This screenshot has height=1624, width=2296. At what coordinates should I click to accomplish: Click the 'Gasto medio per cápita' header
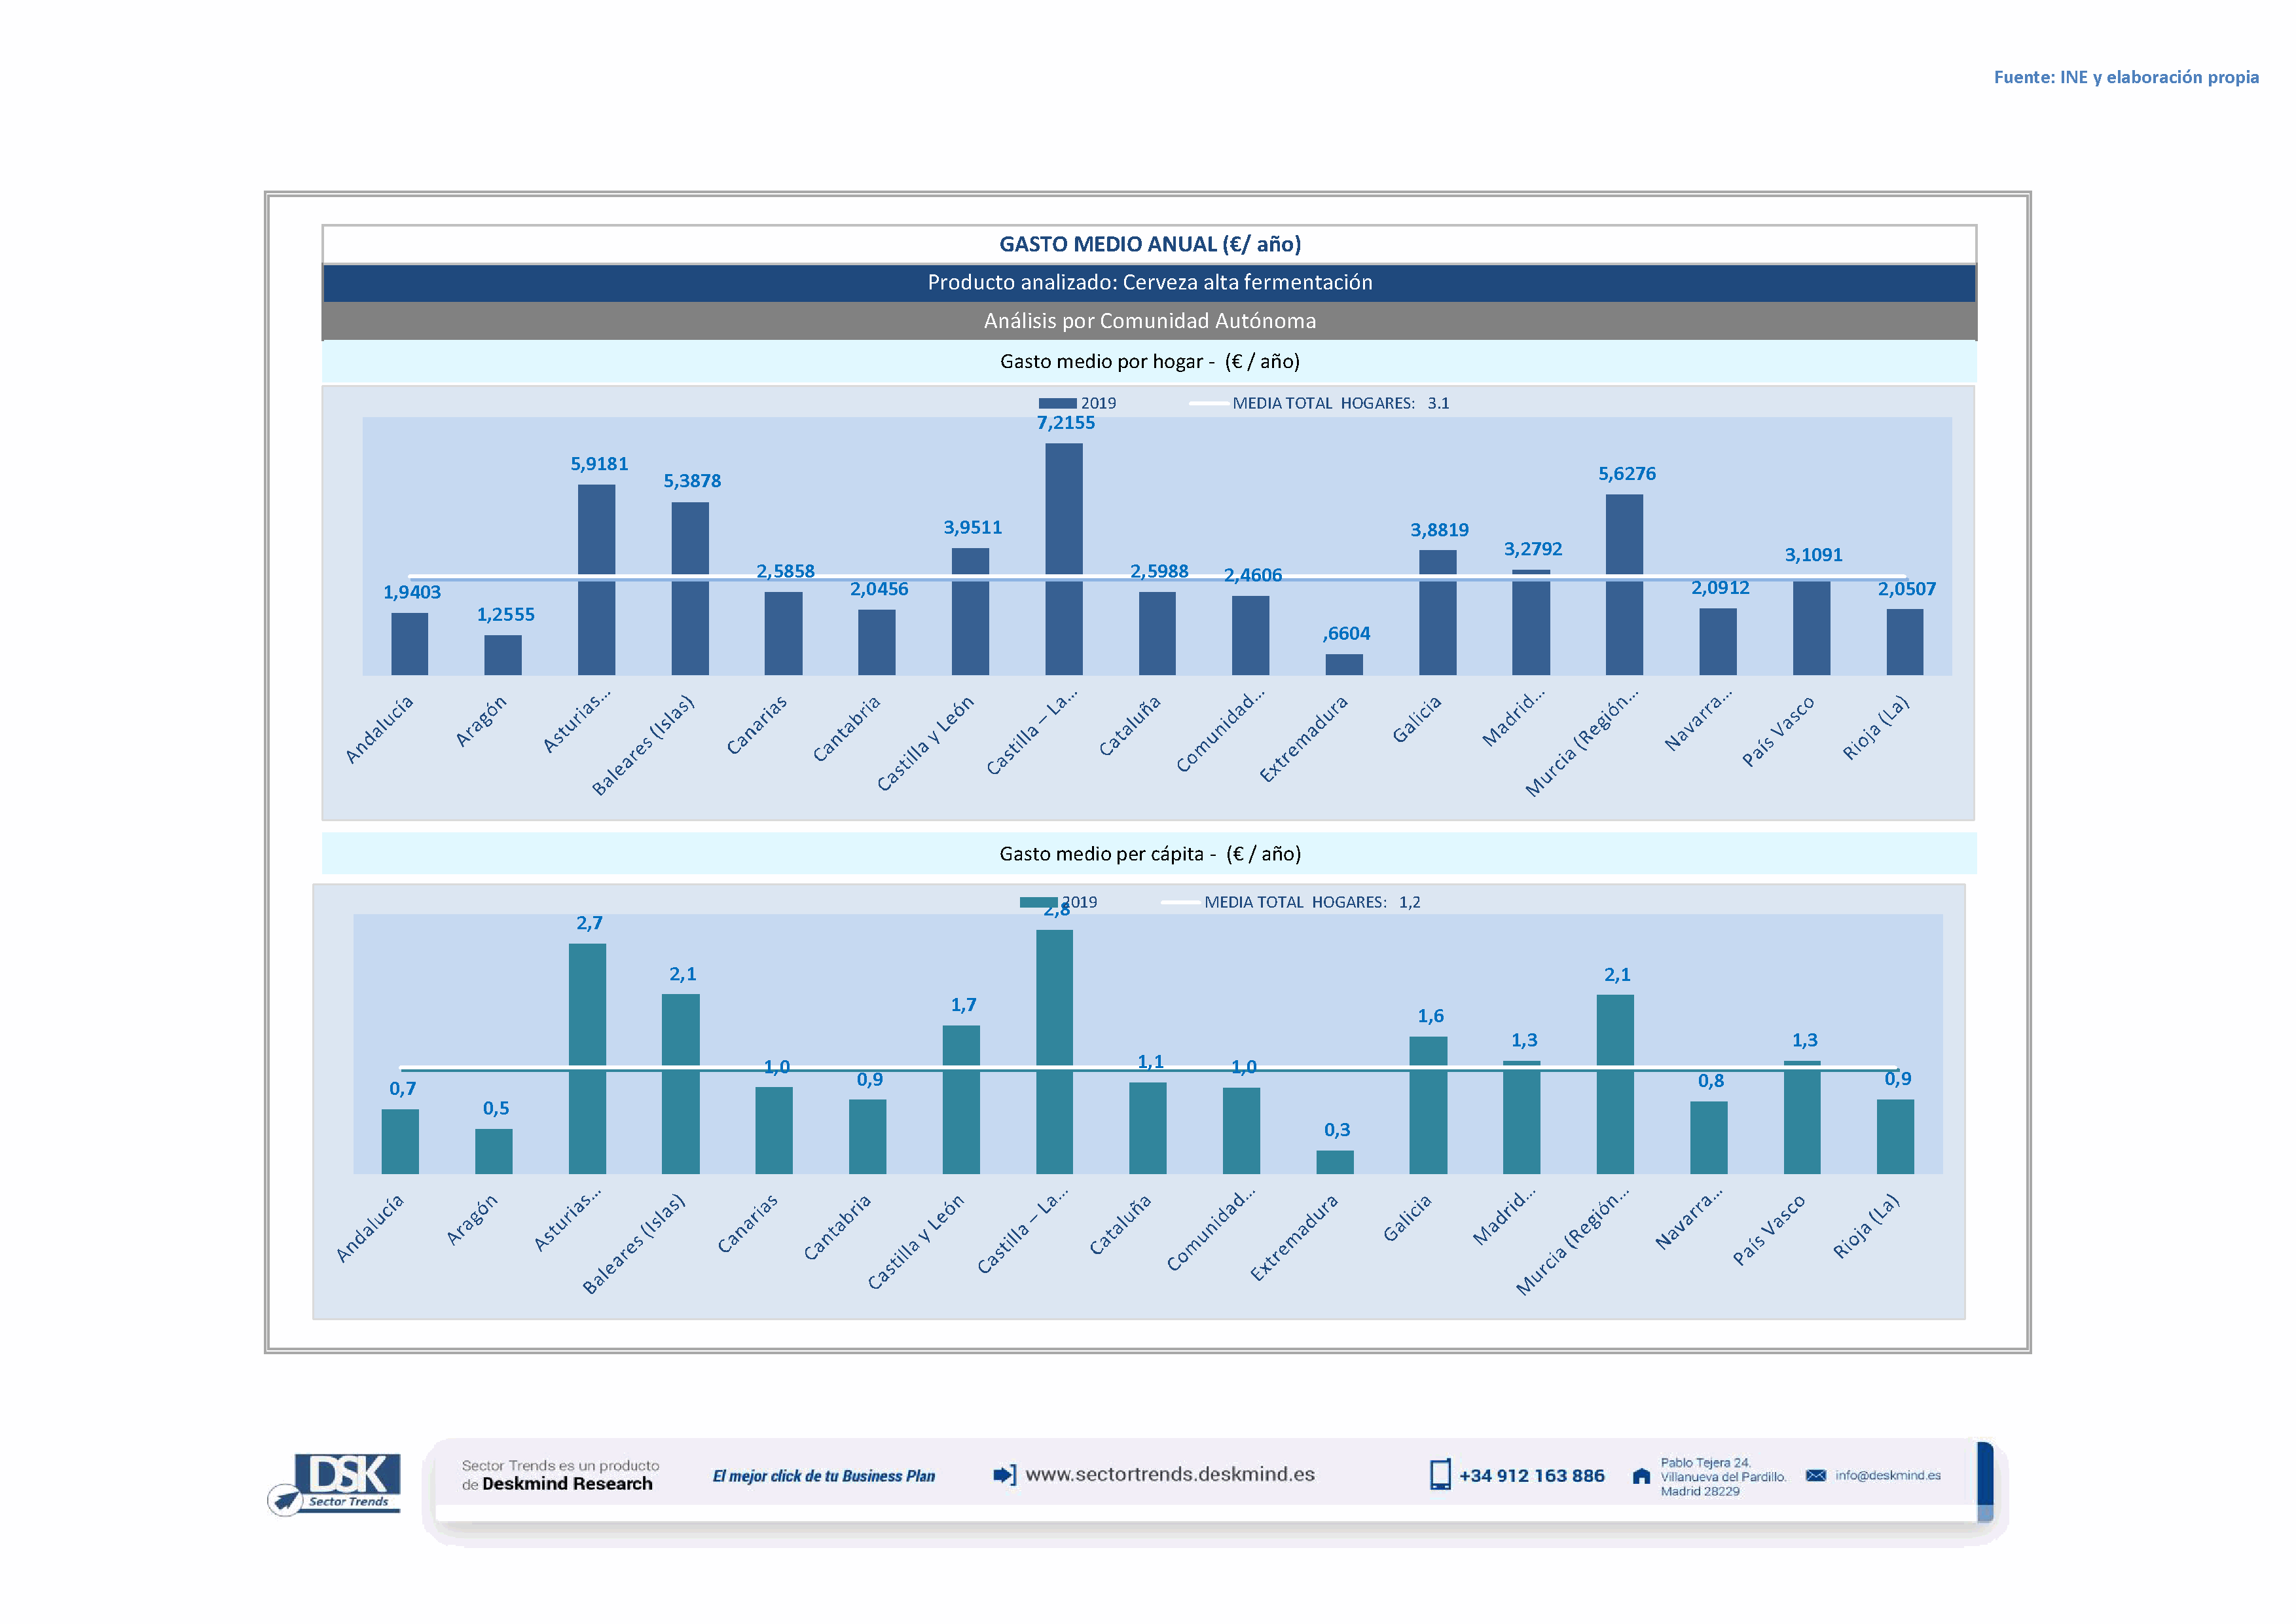click(x=1149, y=854)
